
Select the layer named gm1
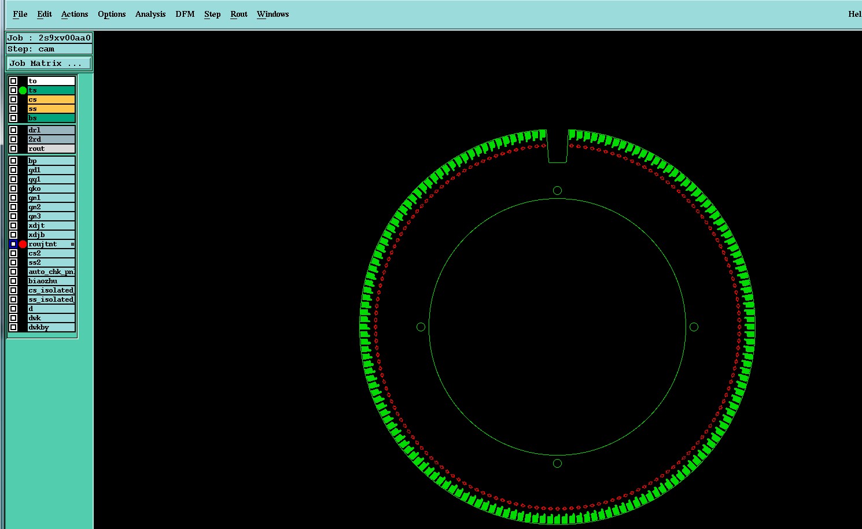pyautogui.click(x=51, y=198)
